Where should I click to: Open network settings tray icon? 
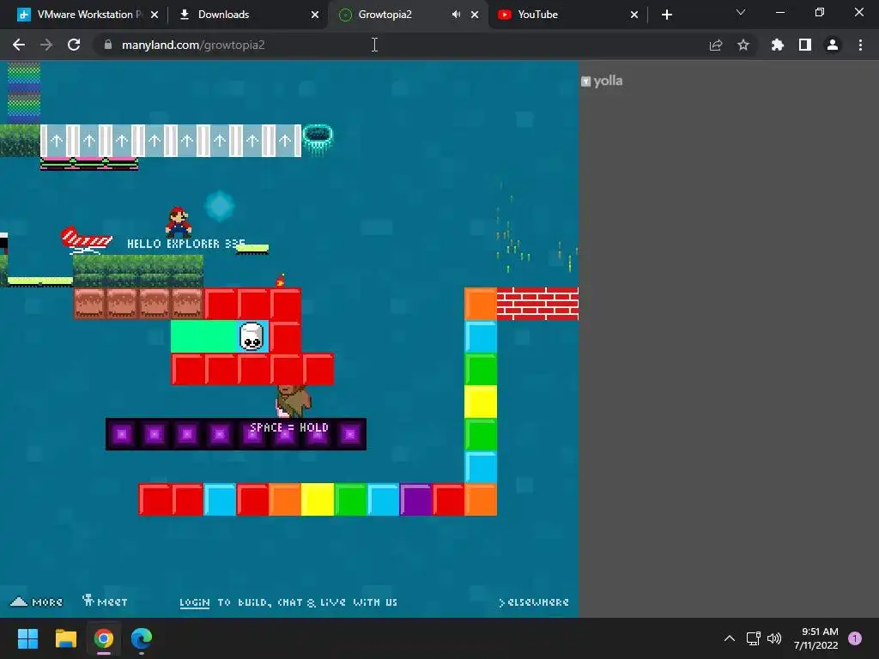753,638
